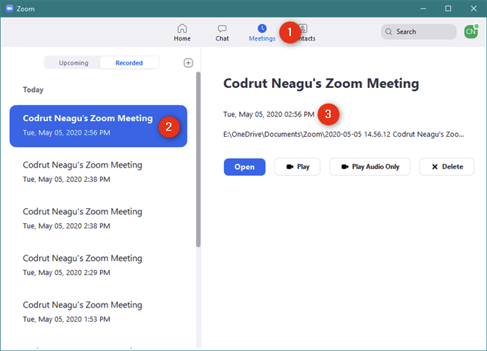Click the E:\OneDrive\Documents\Zoom recording path
The width and height of the screenshot is (487, 351).
point(343,135)
